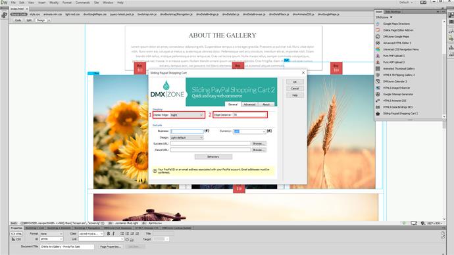
Task: Click Cancel in Sliding Paypal dialog
Action: [x=295, y=89]
